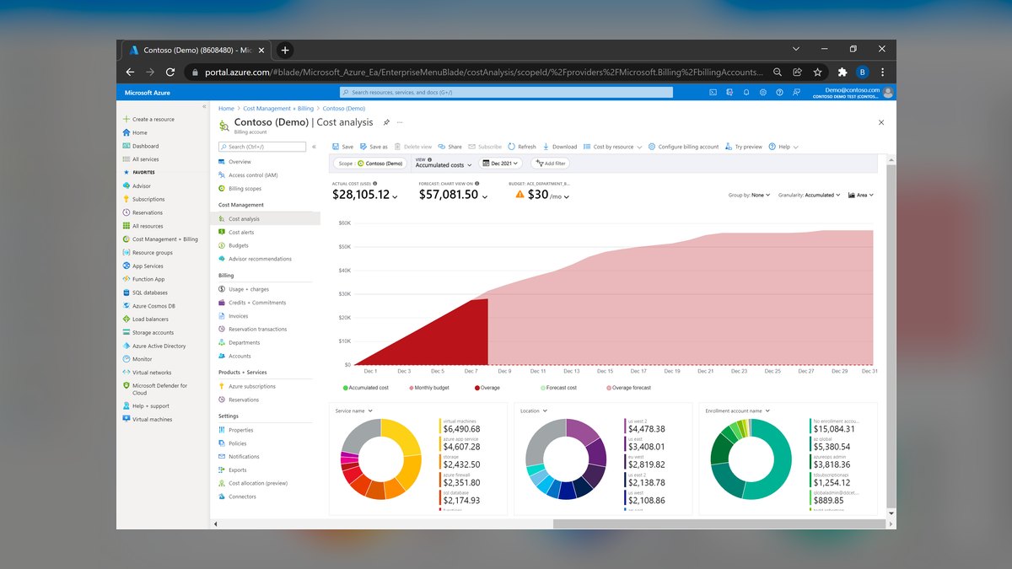This screenshot has height=569, width=1012.
Task: Click Azure search resources input field
Action: pos(506,92)
